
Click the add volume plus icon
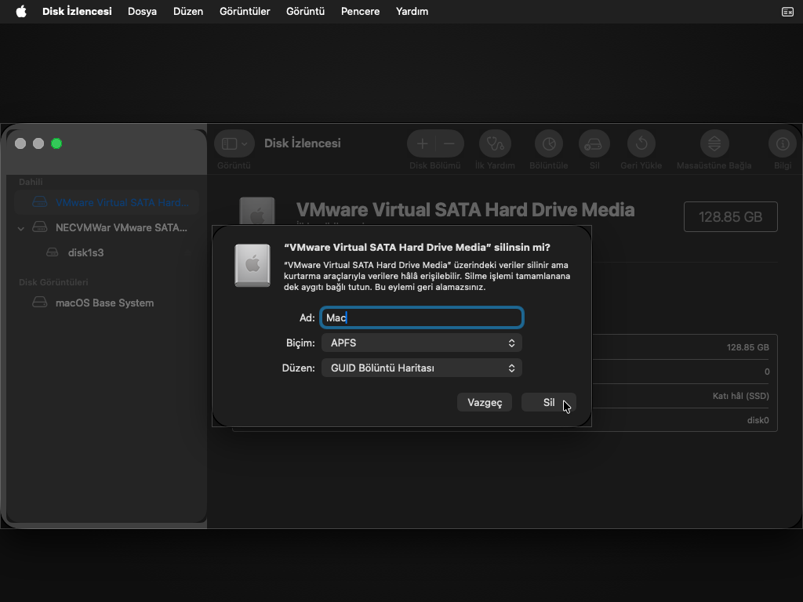tap(422, 144)
